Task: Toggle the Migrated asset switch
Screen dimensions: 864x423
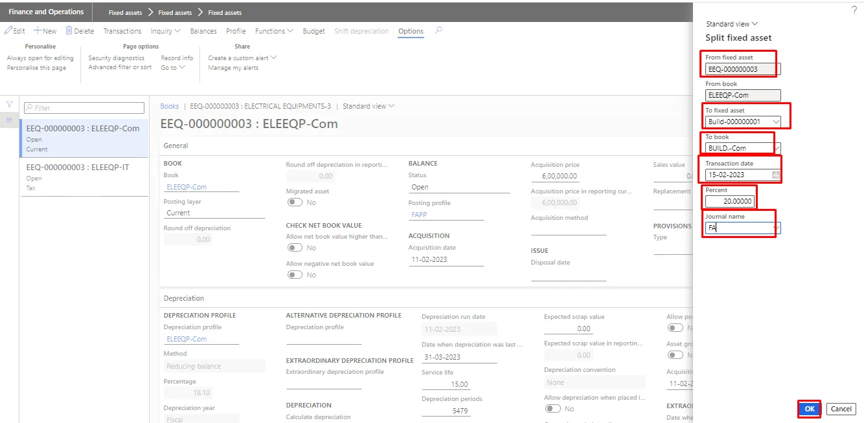Action: click(295, 202)
